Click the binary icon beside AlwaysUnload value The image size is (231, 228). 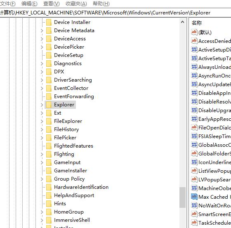click(194, 67)
